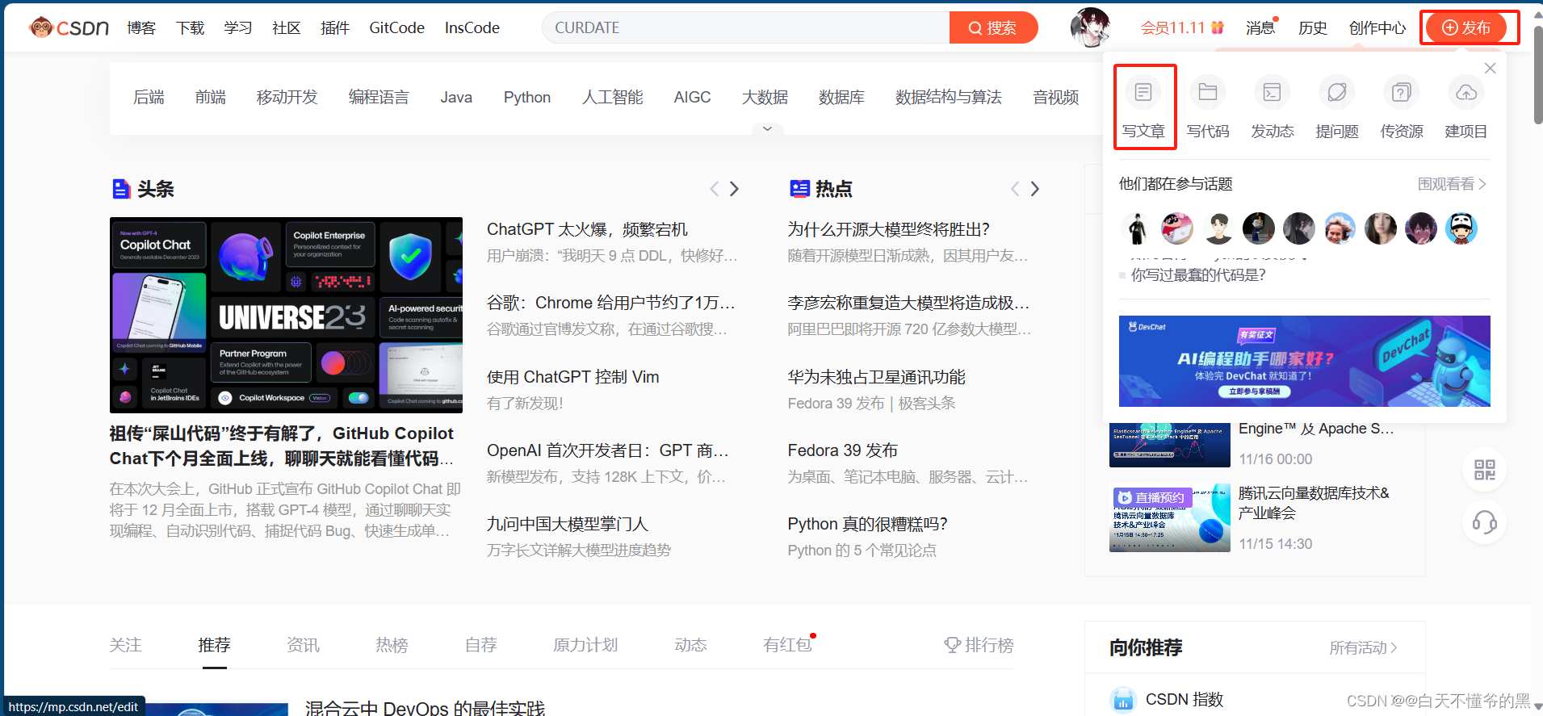Select the 数据库 category
The width and height of the screenshot is (1543, 716).
[841, 97]
